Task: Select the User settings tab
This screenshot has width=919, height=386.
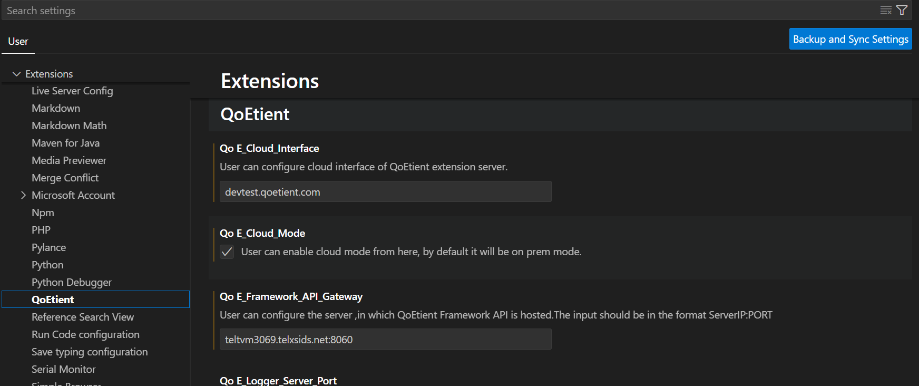Action: [18, 41]
